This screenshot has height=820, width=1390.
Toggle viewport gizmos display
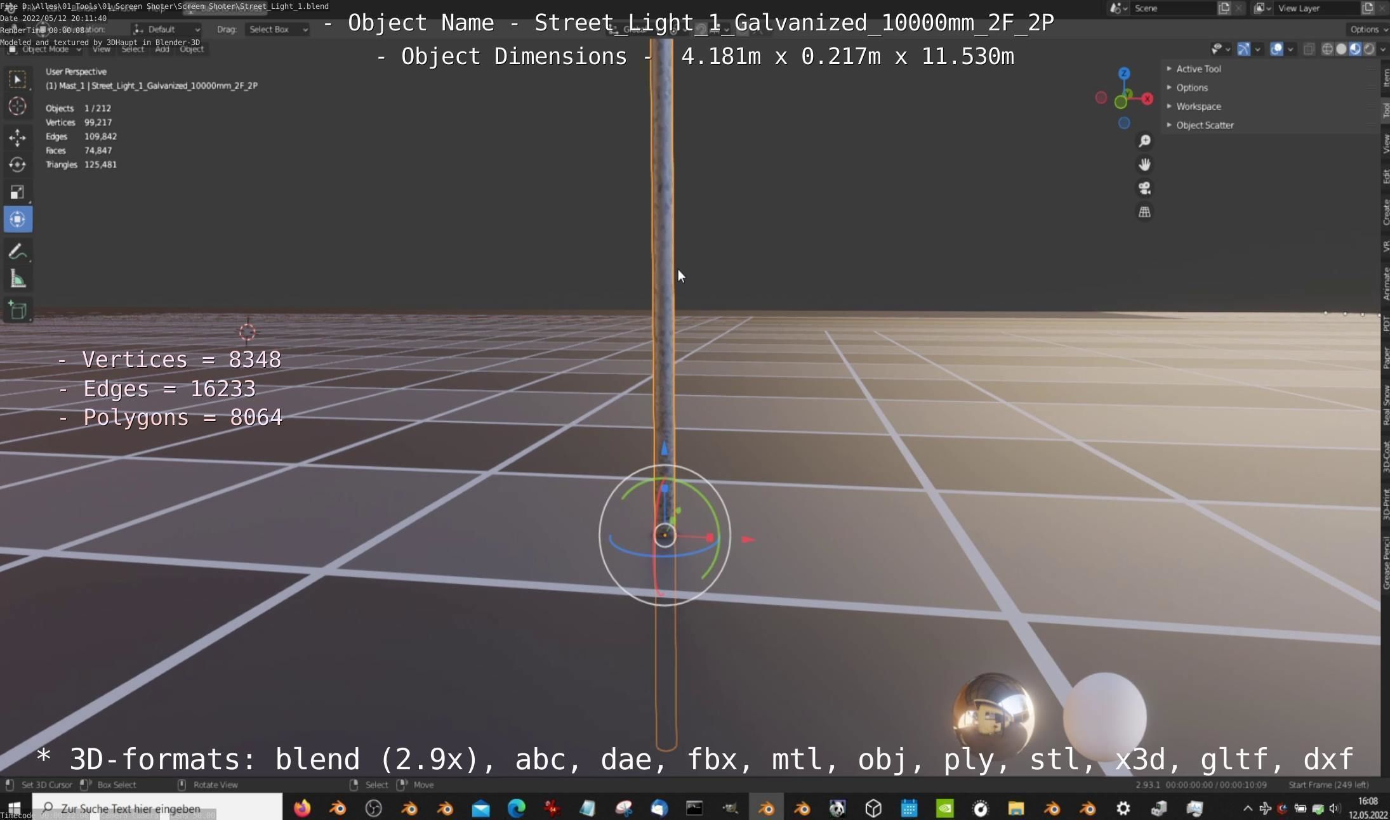point(1243,49)
